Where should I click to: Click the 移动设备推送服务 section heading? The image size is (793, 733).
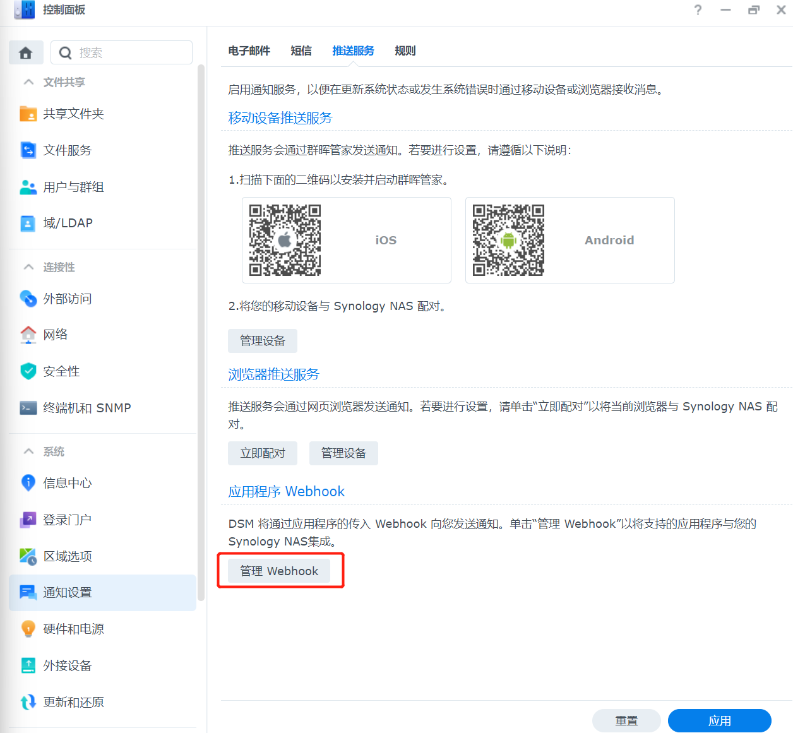pyautogui.click(x=280, y=118)
